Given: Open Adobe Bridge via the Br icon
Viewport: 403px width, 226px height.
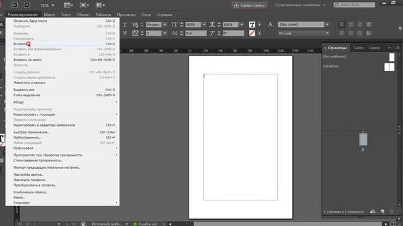Looking at the screenshot, I should pyautogui.click(x=14, y=5).
